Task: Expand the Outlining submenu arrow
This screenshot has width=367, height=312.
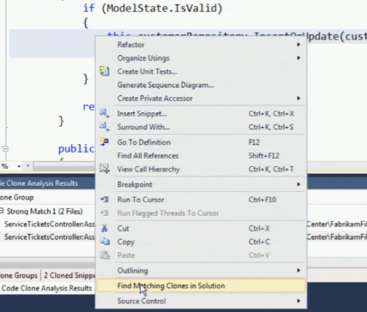Action: click(298, 270)
